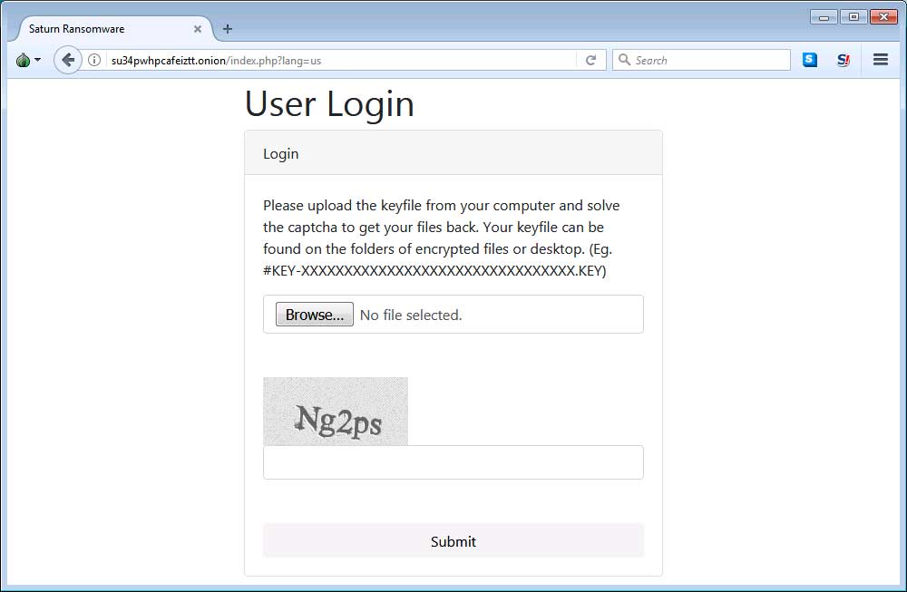The image size is (907, 592).
Task: Click the Login panel header
Action: (453, 153)
